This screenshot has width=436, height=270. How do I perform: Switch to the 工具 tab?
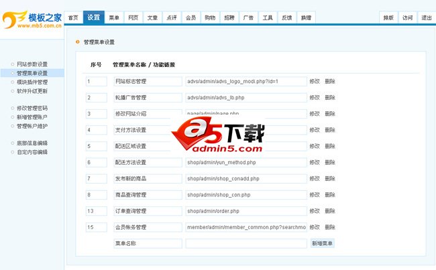click(x=268, y=18)
